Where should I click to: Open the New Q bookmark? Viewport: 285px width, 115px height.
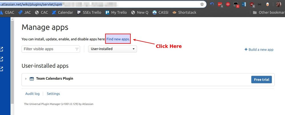point(140,12)
